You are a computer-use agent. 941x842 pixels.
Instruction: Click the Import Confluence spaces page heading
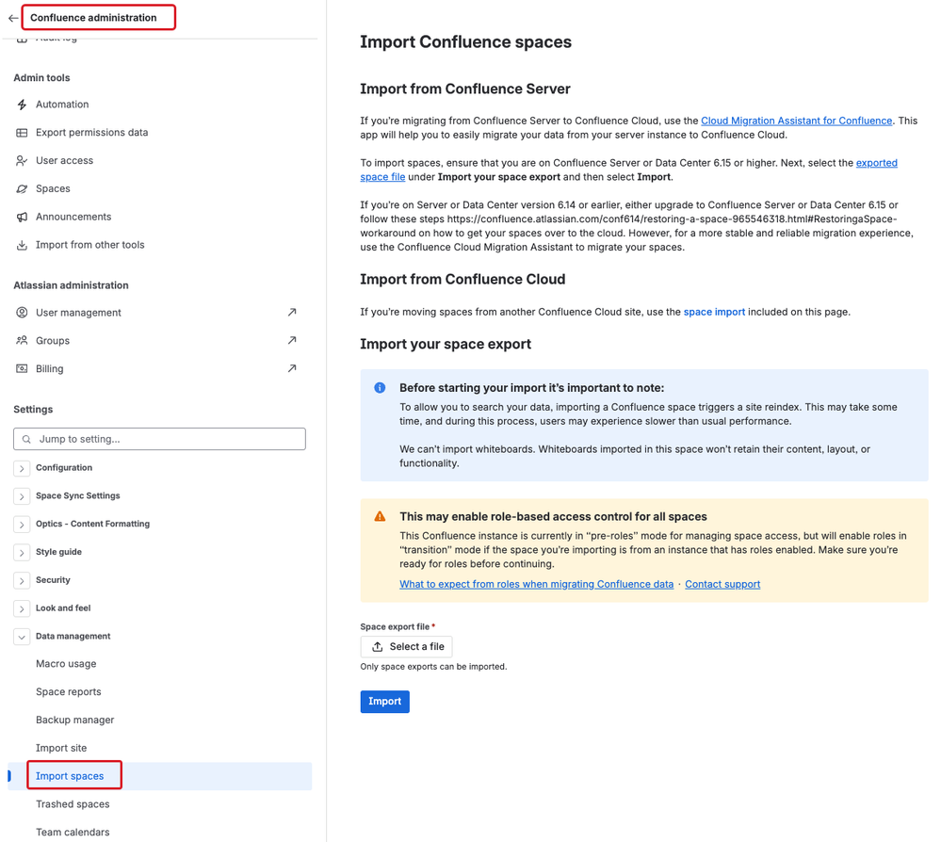tap(465, 42)
